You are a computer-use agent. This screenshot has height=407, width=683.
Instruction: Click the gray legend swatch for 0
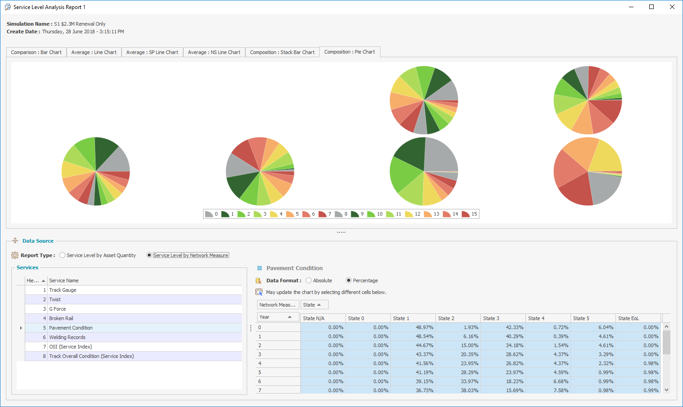[x=209, y=214]
